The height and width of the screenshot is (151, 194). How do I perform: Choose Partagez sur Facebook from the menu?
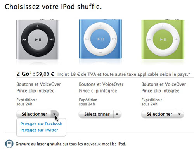(41, 124)
